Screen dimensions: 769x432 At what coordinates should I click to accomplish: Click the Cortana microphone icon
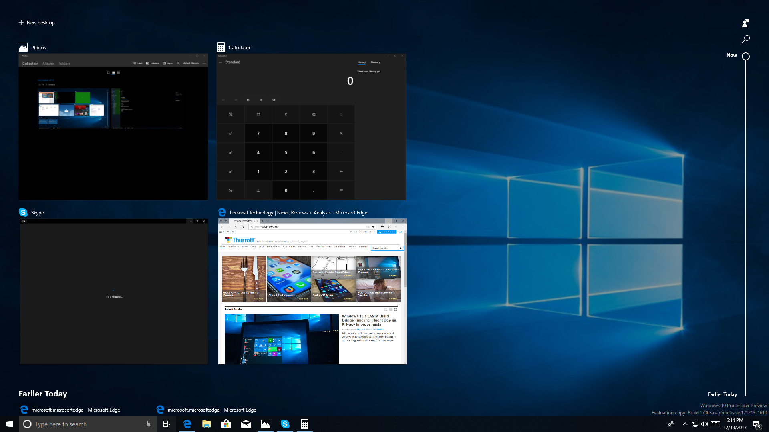click(149, 424)
